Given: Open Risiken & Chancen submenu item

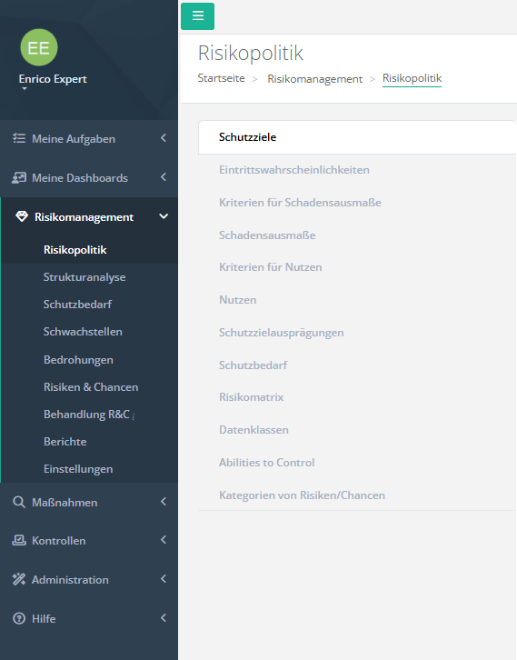Looking at the screenshot, I should point(91,387).
